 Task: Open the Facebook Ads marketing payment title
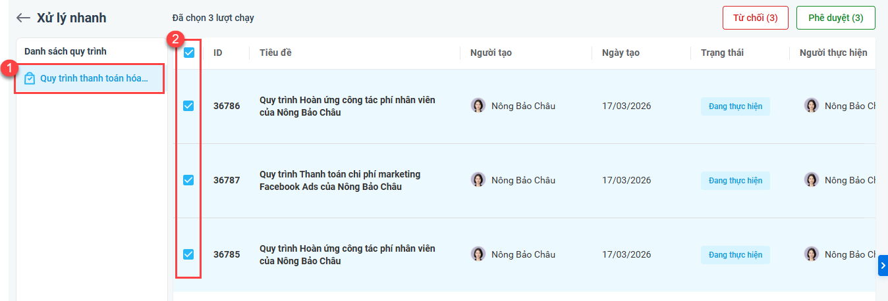point(340,180)
